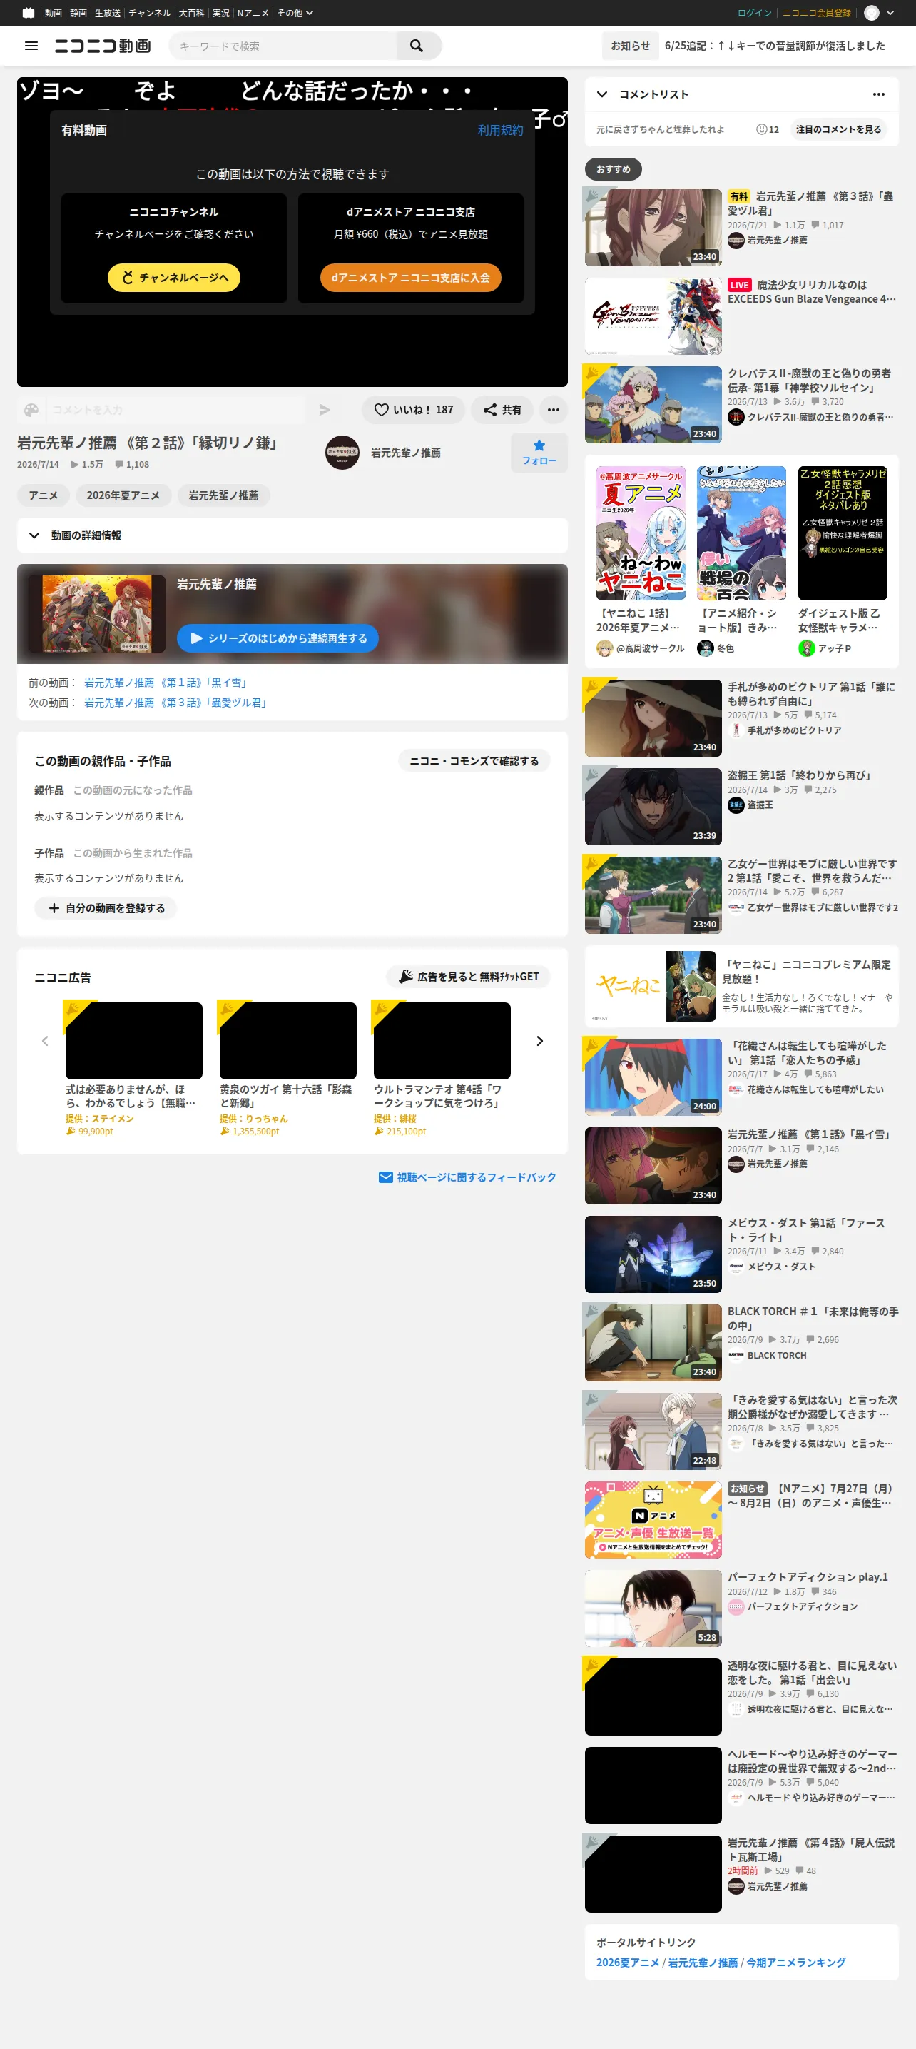Screen dimensions: 916x2049
Task: Expand the account menu chevron
Action: point(890,13)
